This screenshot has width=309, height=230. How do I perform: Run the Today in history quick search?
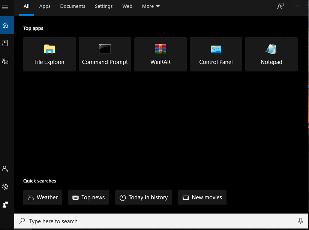click(143, 197)
